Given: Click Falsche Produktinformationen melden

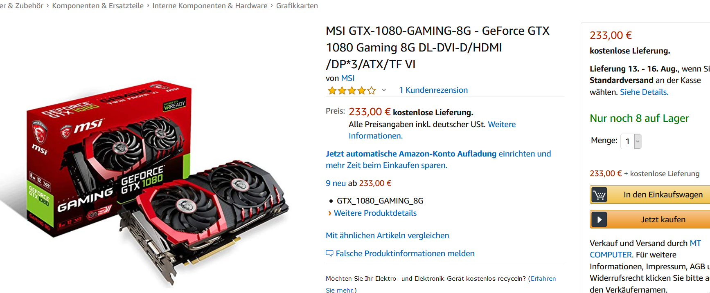Looking at the screenshot, I should pos(405,253).
